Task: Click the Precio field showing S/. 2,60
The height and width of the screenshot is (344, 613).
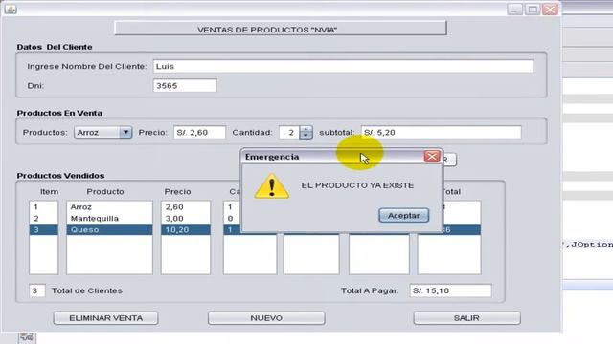Action: (200, 132)
